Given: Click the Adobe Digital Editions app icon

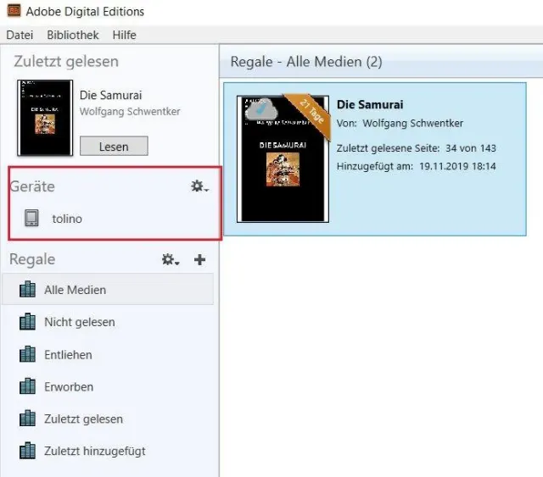Looking at the screenshot, I should [14, 11].
